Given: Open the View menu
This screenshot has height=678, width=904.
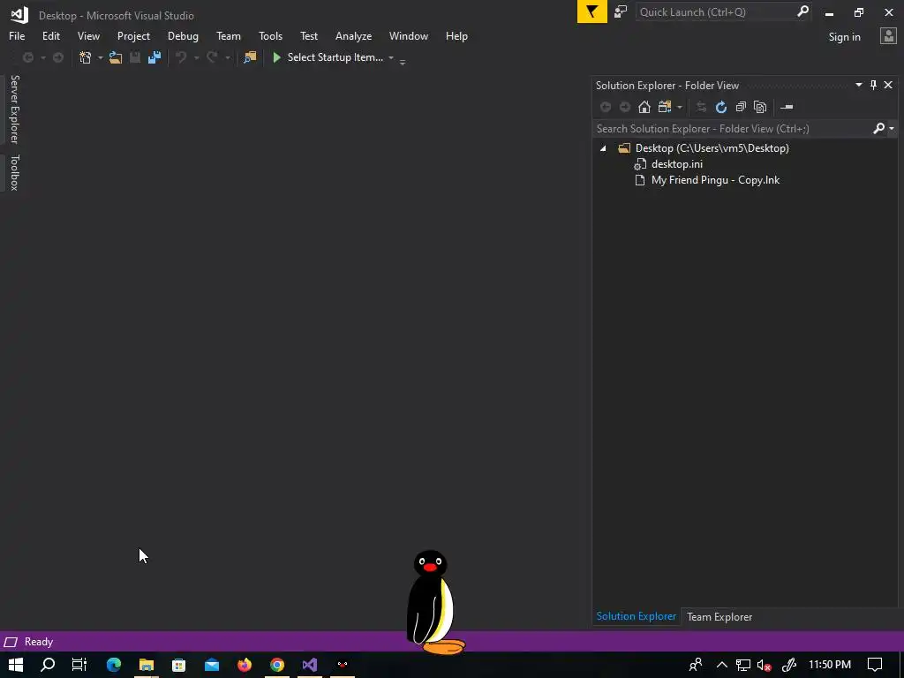Looking at the screenshot, I should [x=88, y=35].
